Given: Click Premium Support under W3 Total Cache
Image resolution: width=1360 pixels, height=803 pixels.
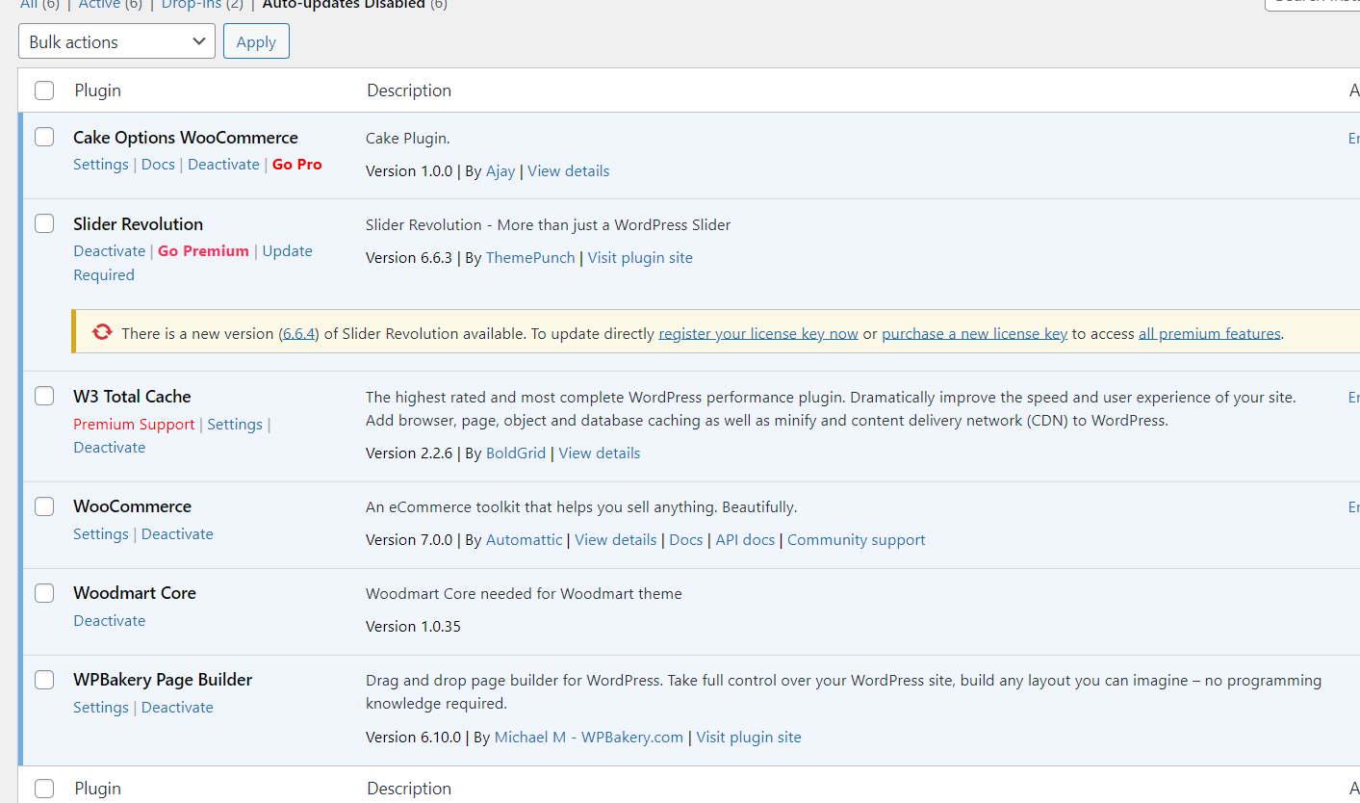Looking at the screenshot, I should click(x=134, y=425).
